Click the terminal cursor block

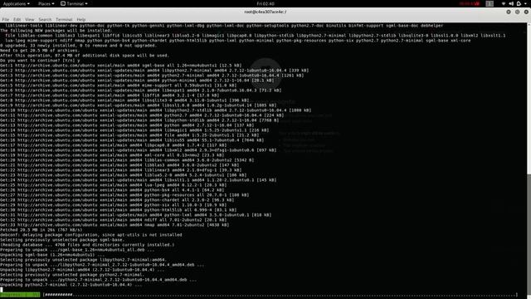point(2,290)
